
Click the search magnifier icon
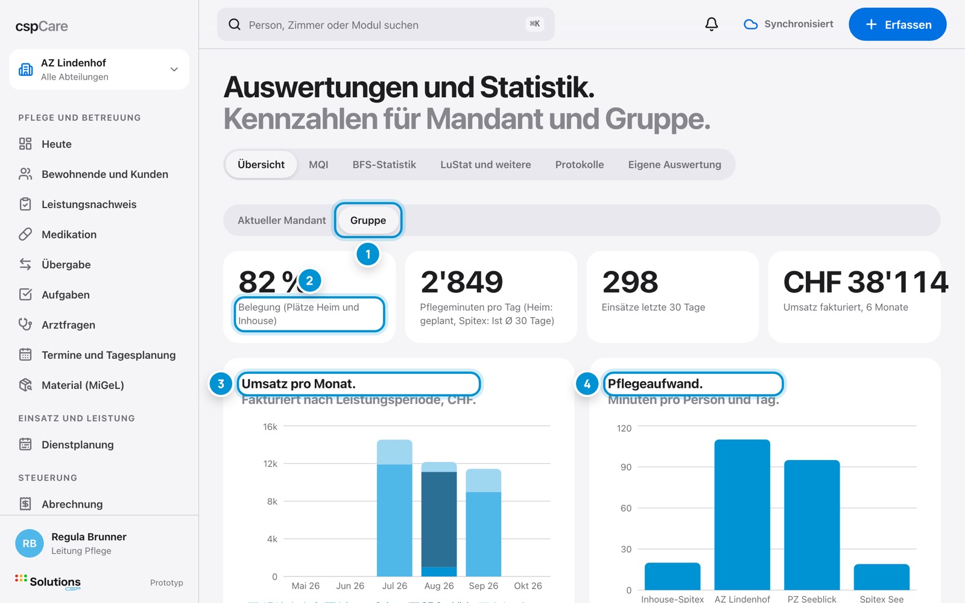[x=235, y=24]
